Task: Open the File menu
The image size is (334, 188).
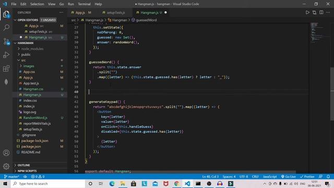Action: 14,4
